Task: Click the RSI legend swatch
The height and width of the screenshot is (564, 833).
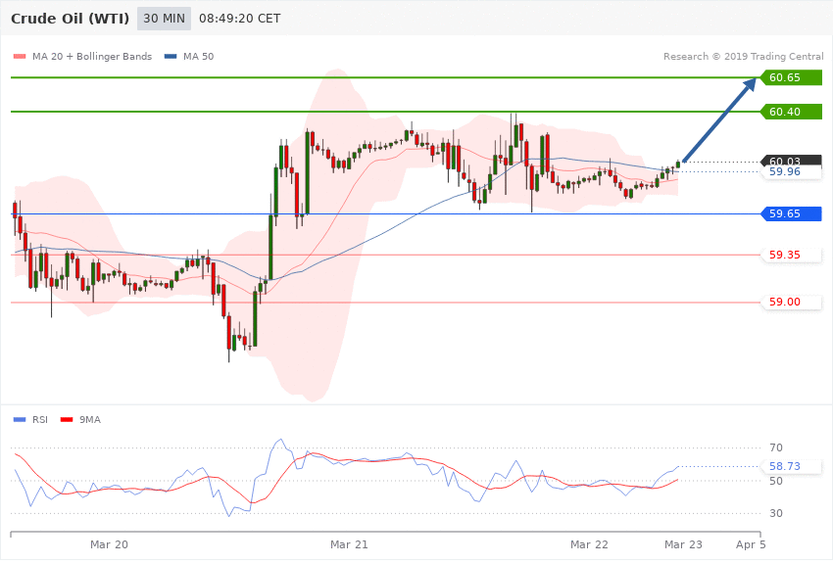Action: (20, 420)
